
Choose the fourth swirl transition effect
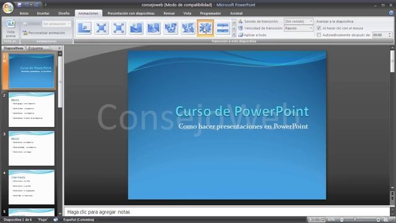136,28
